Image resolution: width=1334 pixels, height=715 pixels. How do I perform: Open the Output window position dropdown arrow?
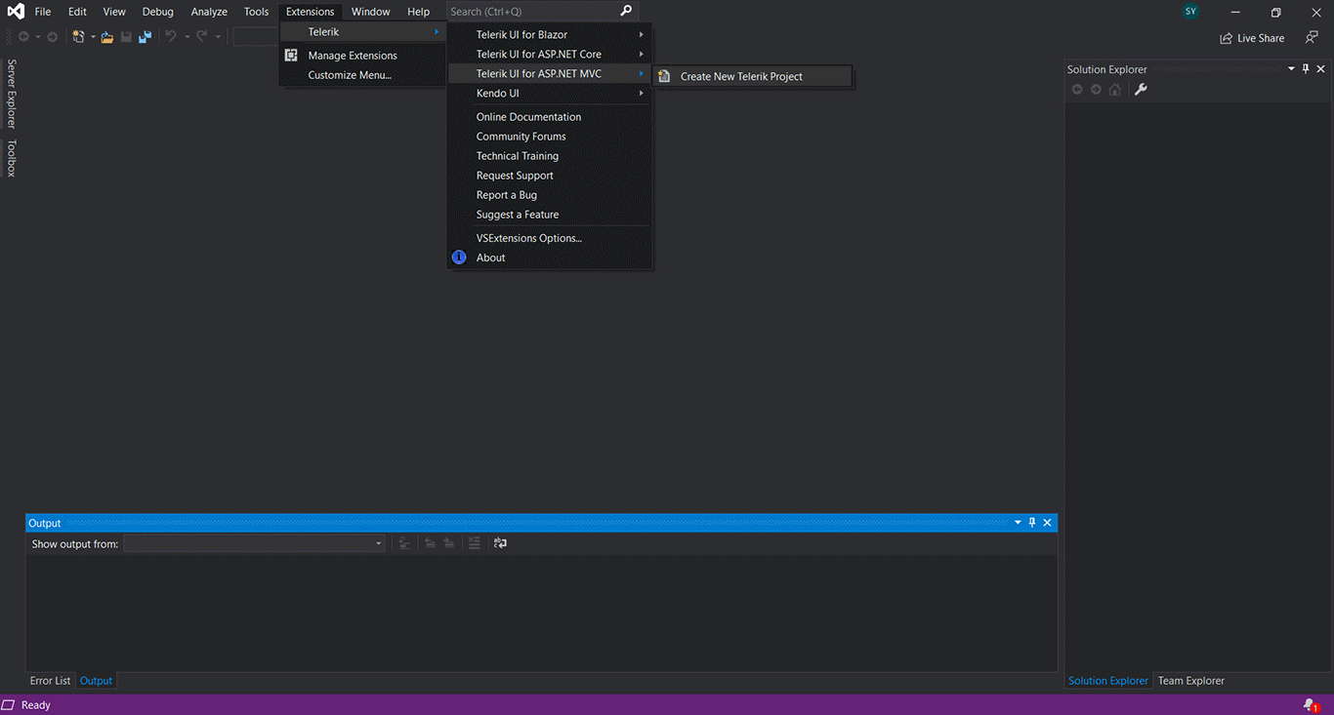pos(1018,523)
